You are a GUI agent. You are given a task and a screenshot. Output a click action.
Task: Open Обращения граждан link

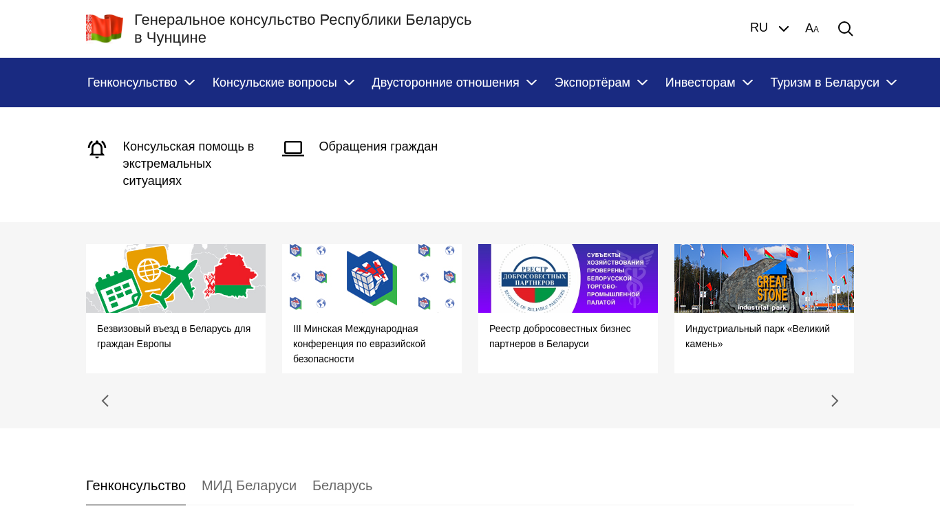click(x=378, y=146)
